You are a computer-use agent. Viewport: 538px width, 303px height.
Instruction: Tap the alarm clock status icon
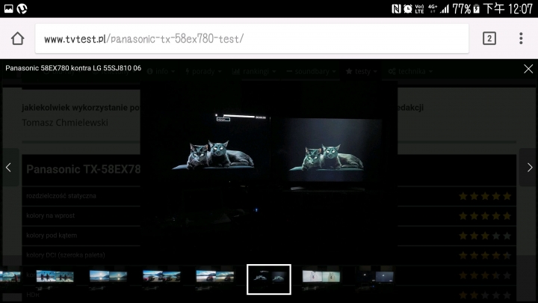point(408,8)
